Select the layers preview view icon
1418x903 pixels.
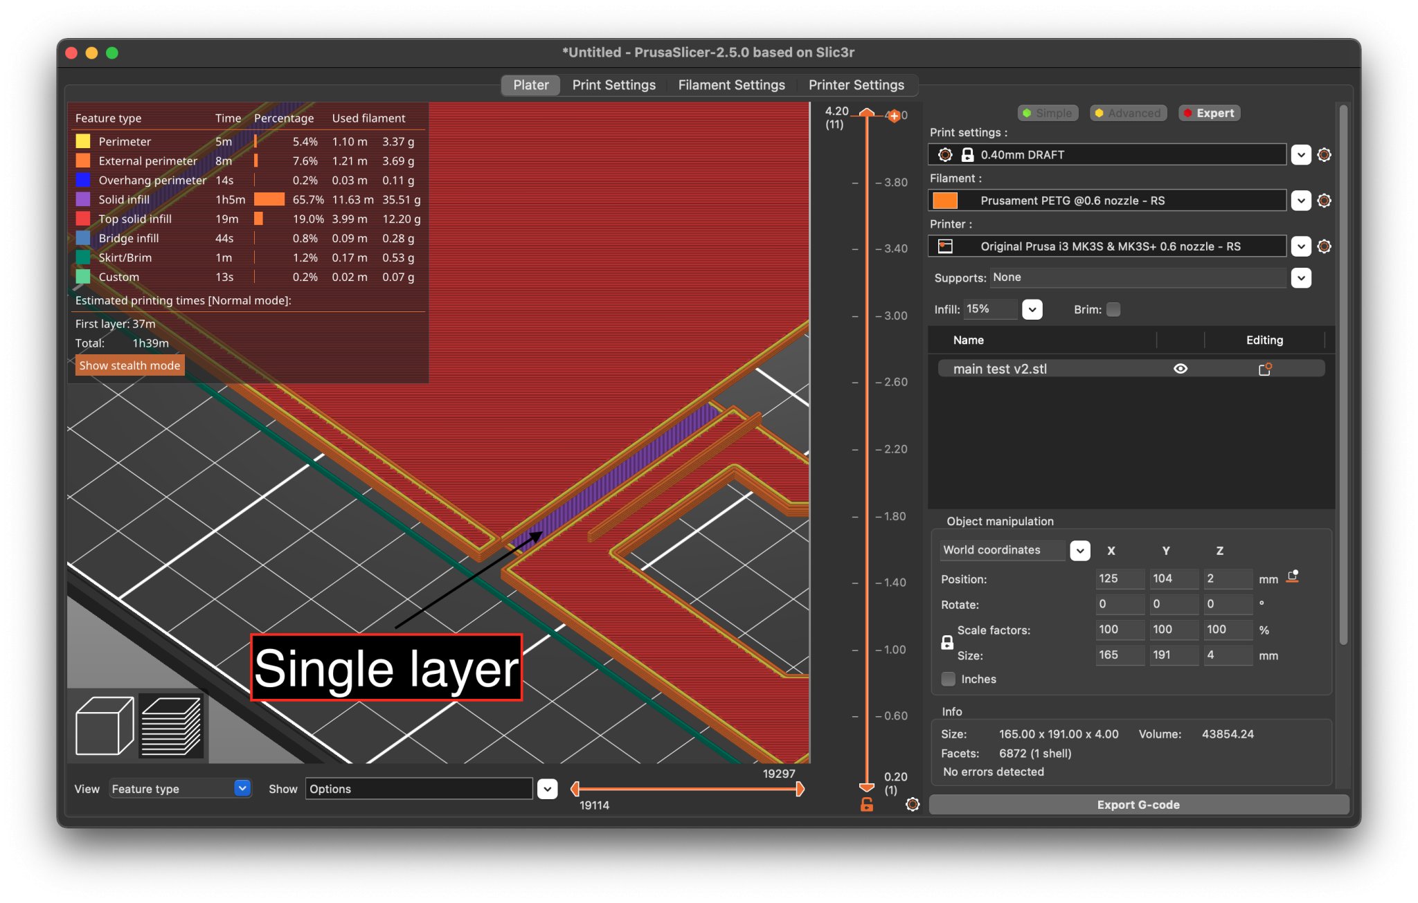(171, 726)
